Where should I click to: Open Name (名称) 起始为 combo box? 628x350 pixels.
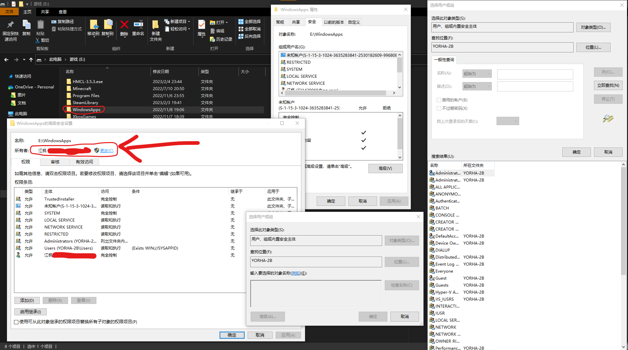[x=477, y=73]
